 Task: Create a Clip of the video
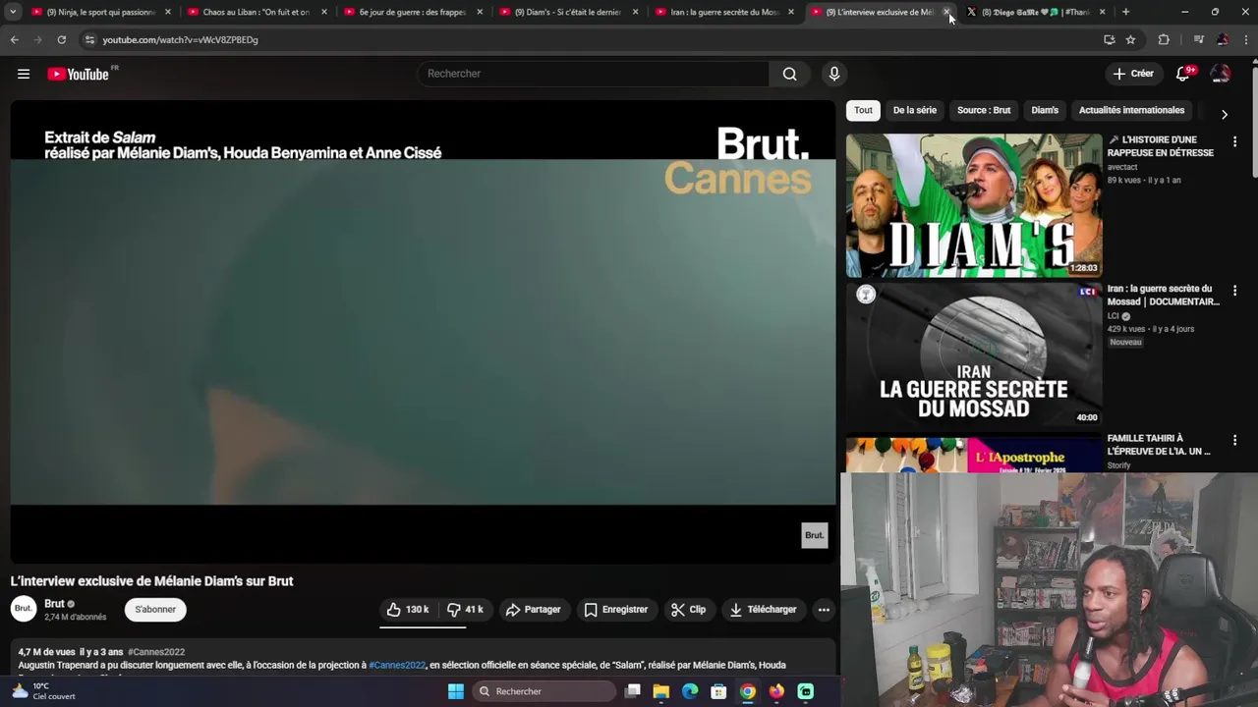point(688,610)
